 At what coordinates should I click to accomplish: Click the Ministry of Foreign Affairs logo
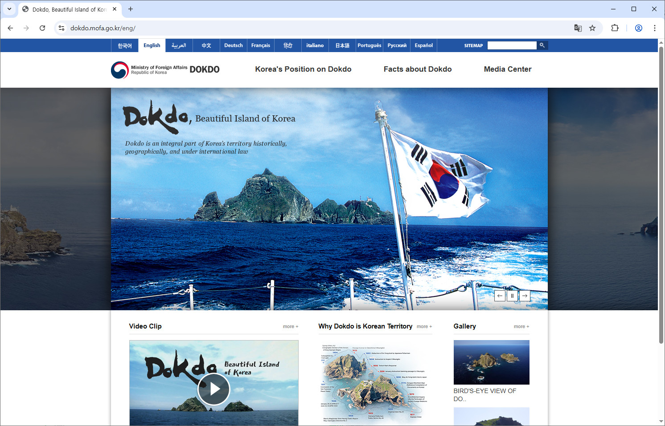tap(165, 70)
